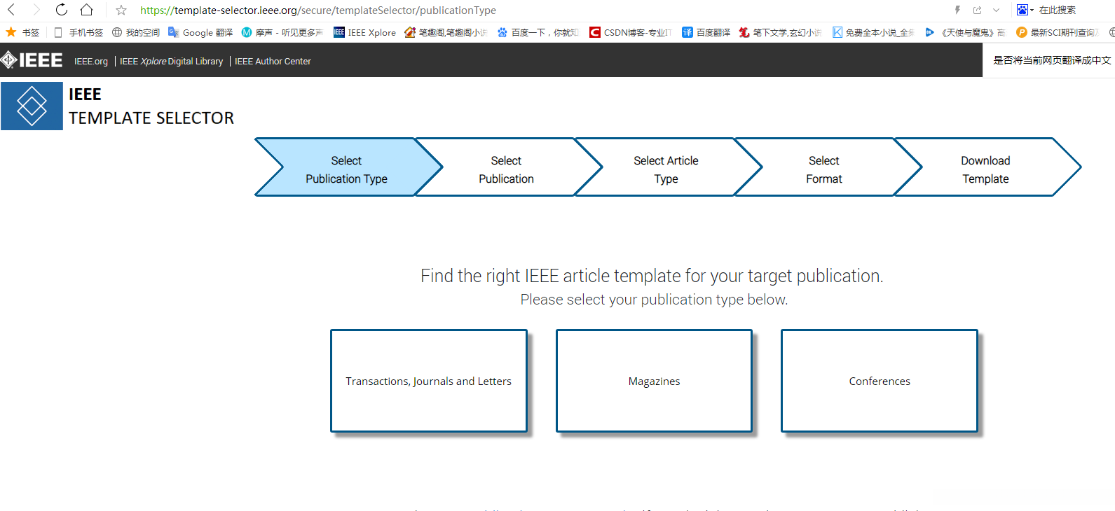Open the CSDN博客 bookmark
This screenshot has width=1115, height=511.
coord(631,32)
